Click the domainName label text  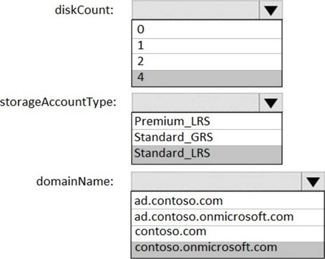coord(75,182)
